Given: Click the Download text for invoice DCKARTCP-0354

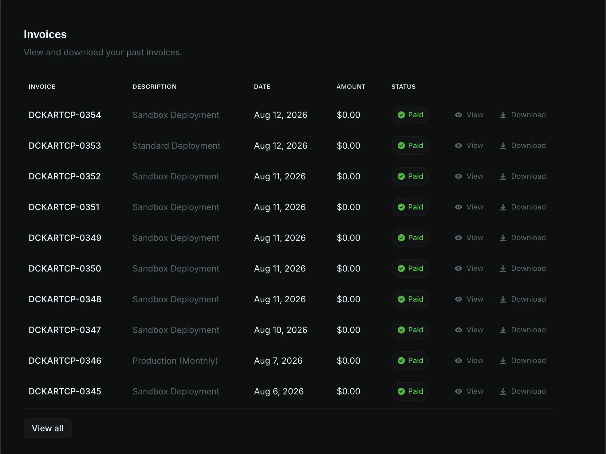Looking at the screenshot, I should 528,115.
